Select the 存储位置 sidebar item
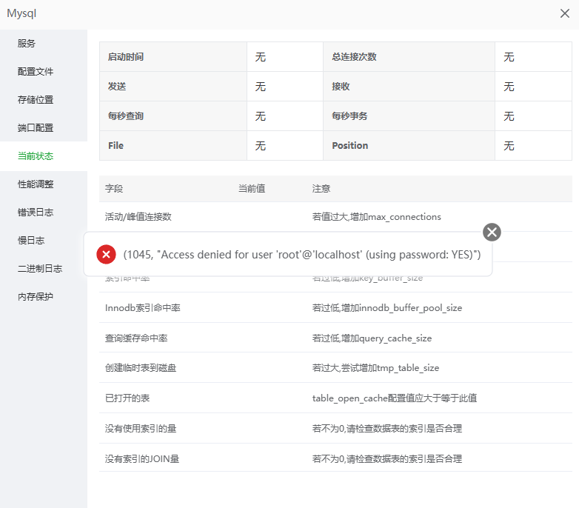579x508 pixels. pyautogui.click(x=36, y=100)
